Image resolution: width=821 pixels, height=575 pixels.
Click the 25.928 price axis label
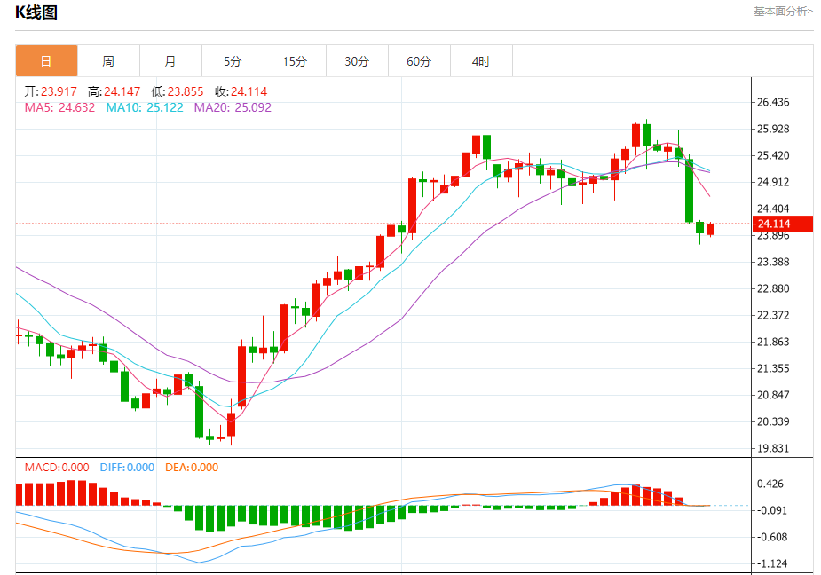(x=773, y=129)
